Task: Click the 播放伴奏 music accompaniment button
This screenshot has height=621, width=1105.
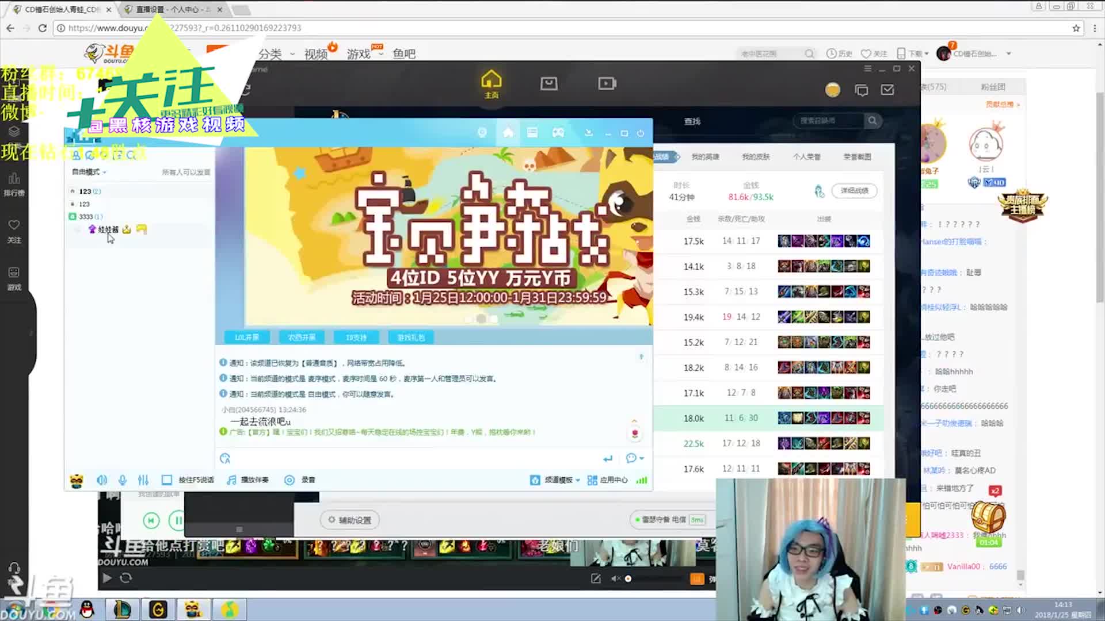Action: pyautogui.click(x=247, y=480)
